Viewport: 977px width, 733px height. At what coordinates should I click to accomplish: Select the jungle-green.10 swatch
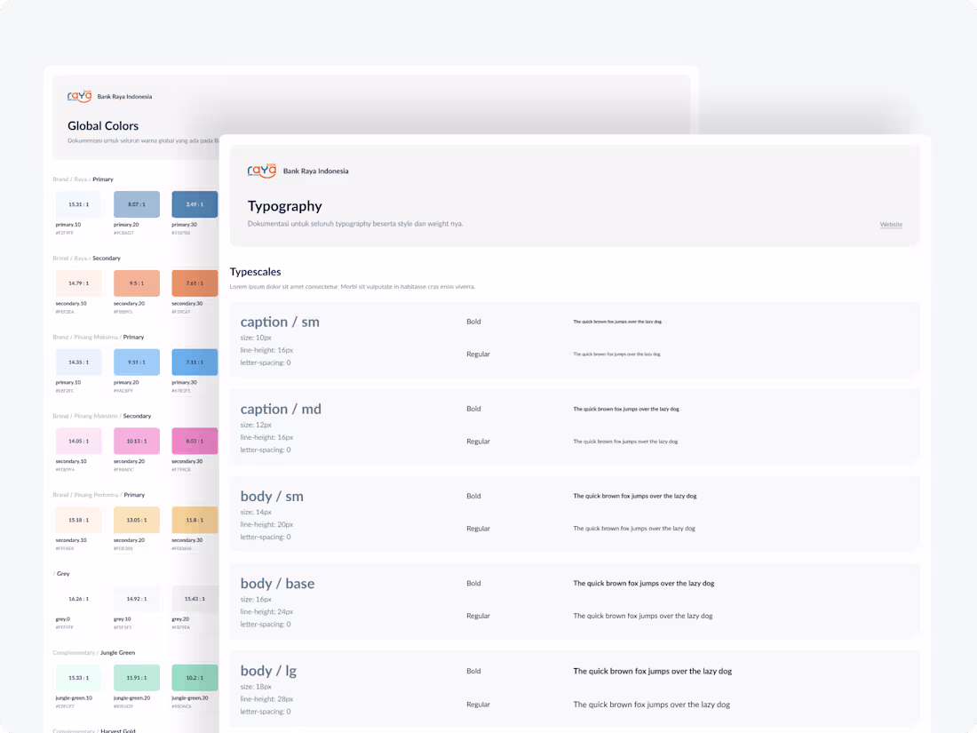[78, 677]
